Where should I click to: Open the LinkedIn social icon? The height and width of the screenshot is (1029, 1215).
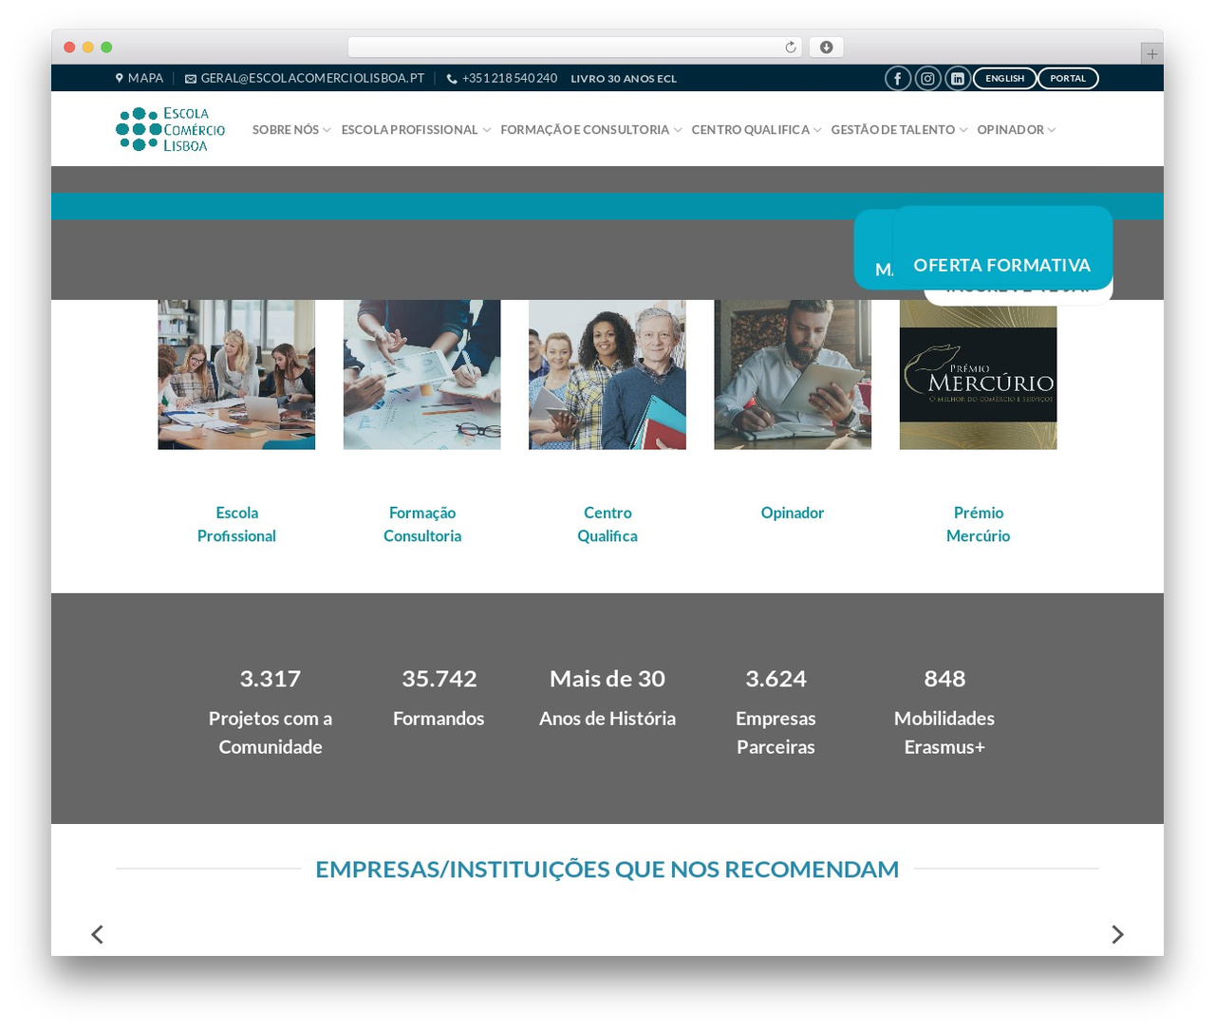point(958,79)
